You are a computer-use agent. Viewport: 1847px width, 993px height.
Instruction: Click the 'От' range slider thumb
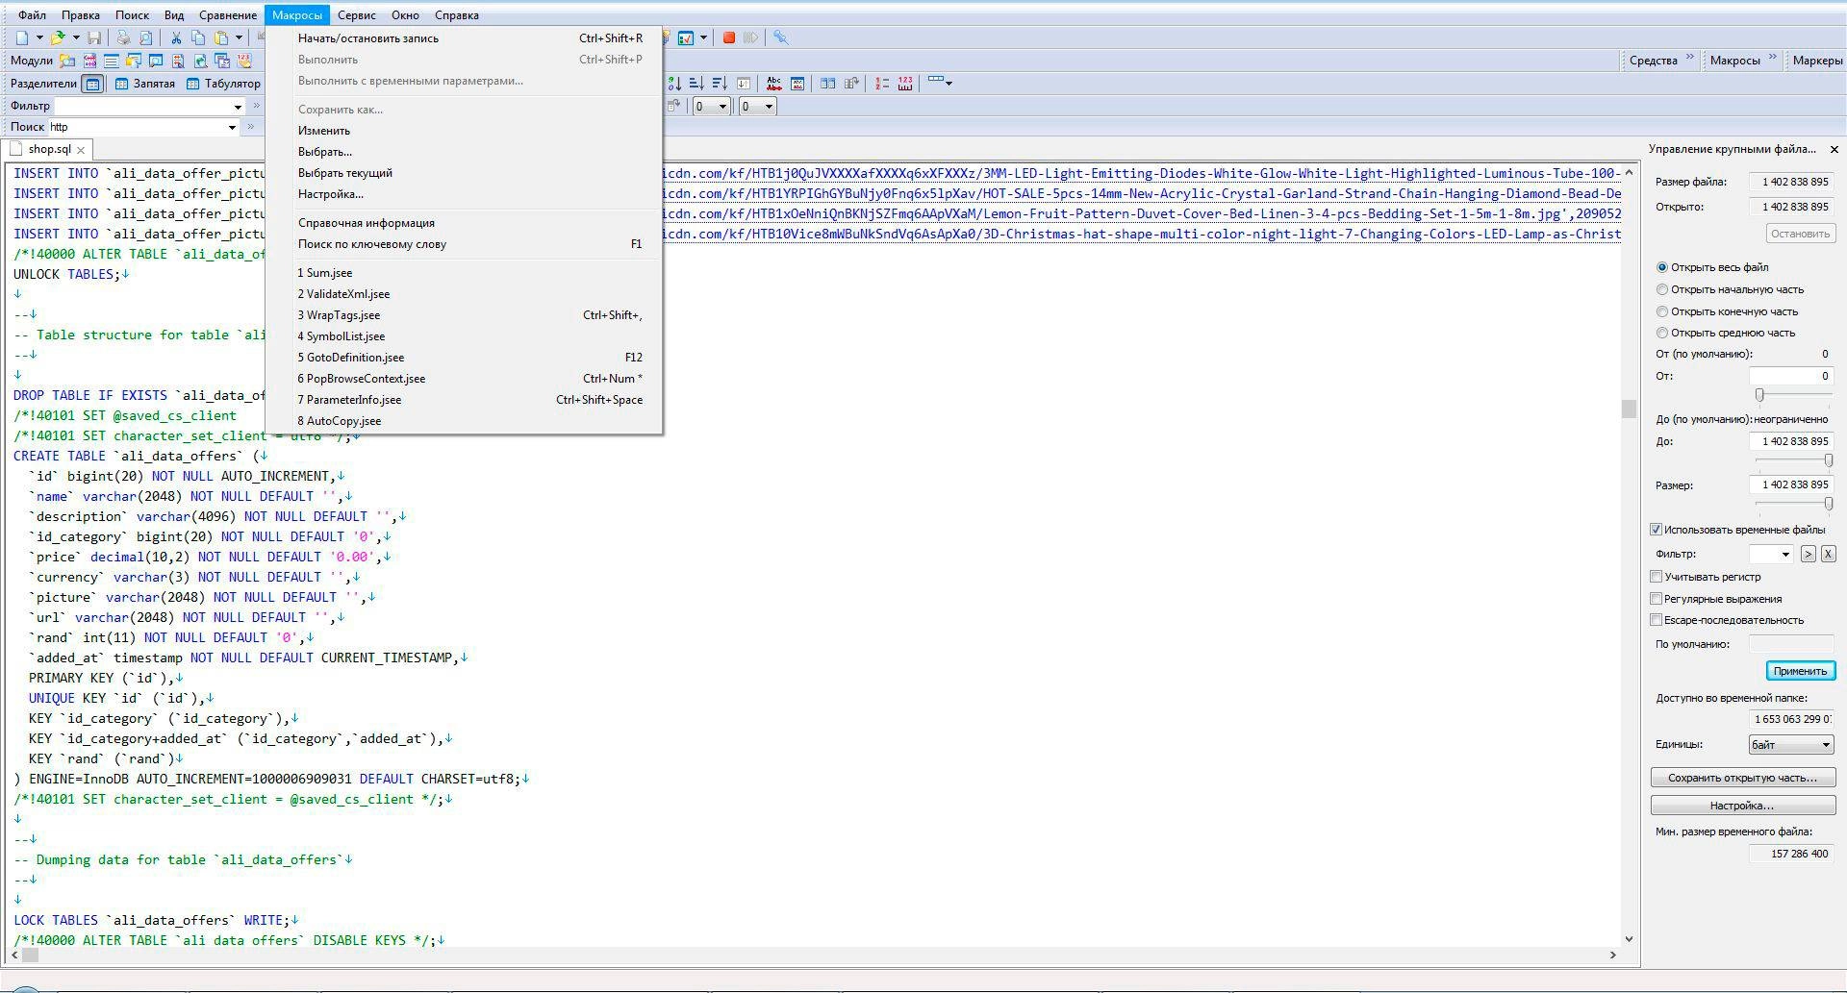(x=1759, y=395)
